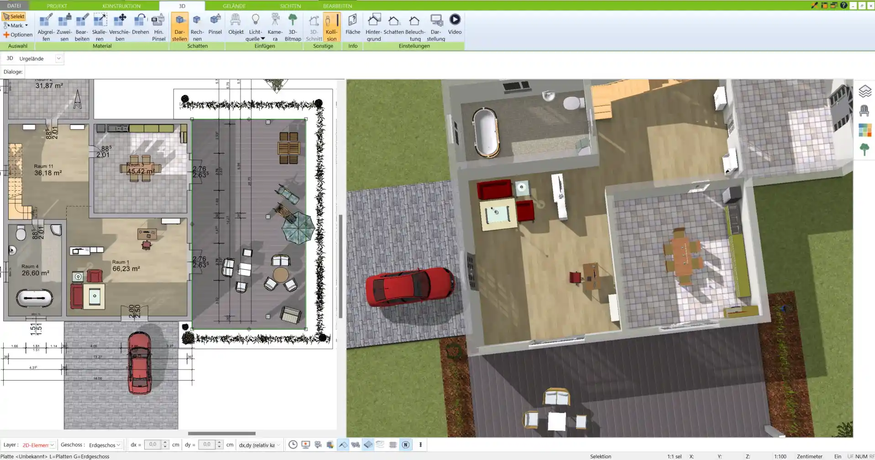Open Beleuchtung settings
This screenshot has height=460, width=875.
point(415,27)
